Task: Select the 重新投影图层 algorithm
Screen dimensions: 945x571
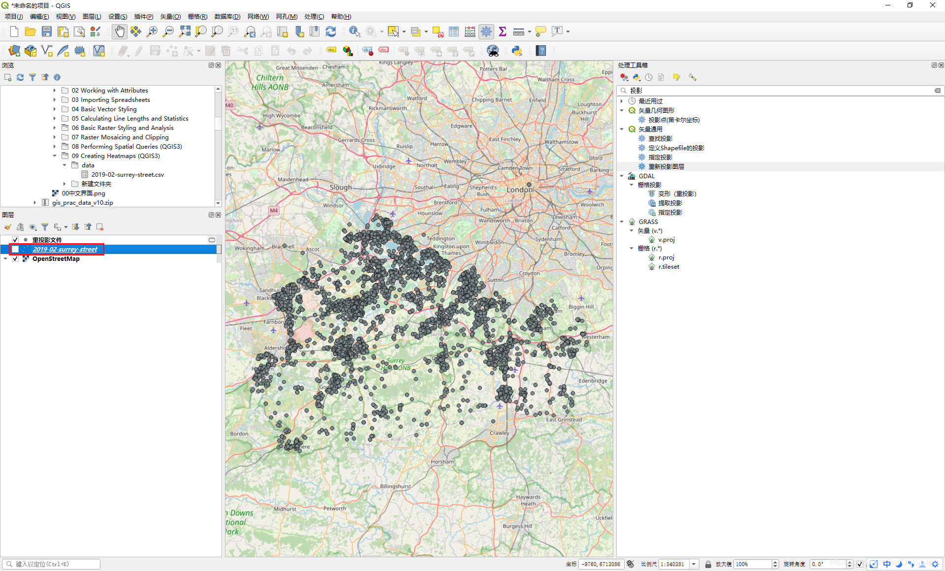Action: point(666,166)
